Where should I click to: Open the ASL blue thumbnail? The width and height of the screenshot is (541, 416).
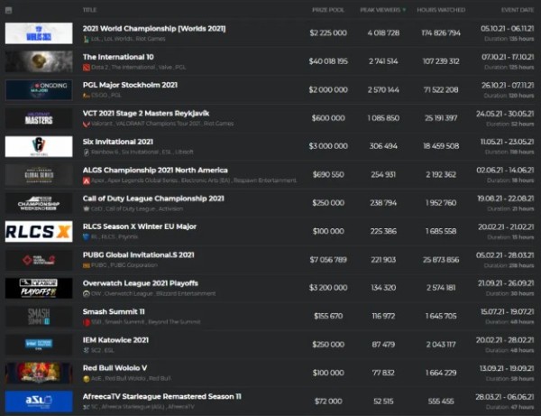pos(39,402)
